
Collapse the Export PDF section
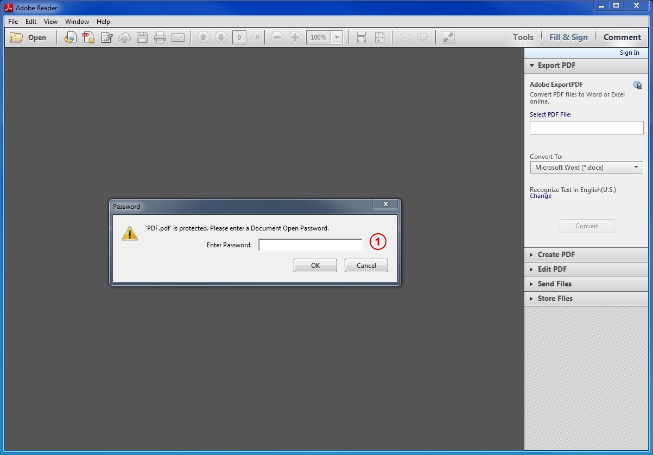[x=586, y=65]
